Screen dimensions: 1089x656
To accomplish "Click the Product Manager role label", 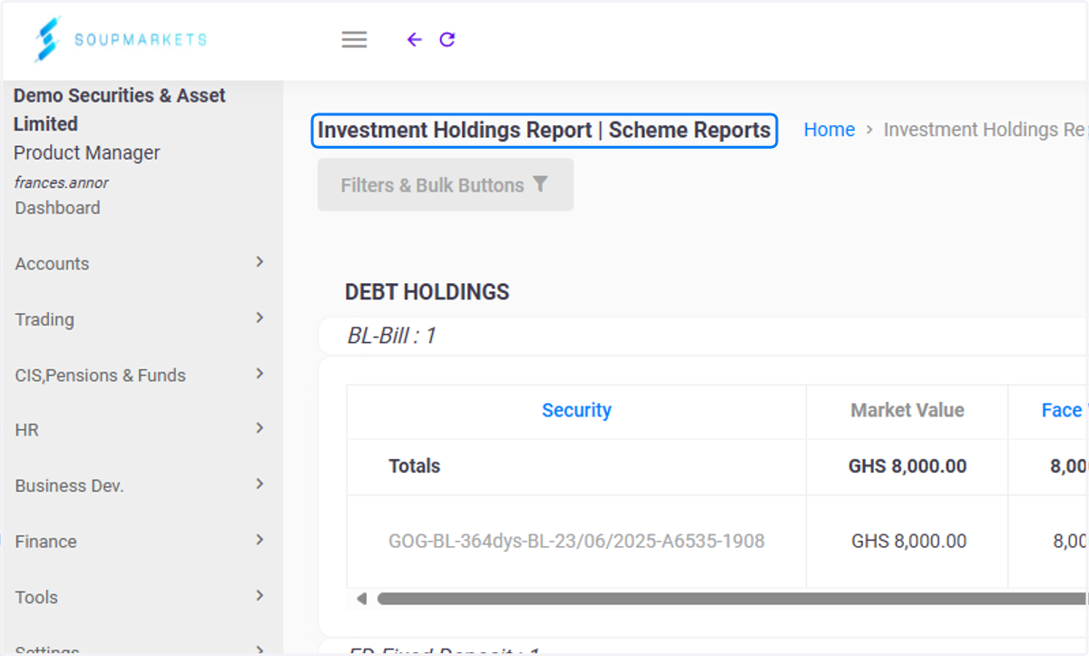I will (x=86, y=152).
